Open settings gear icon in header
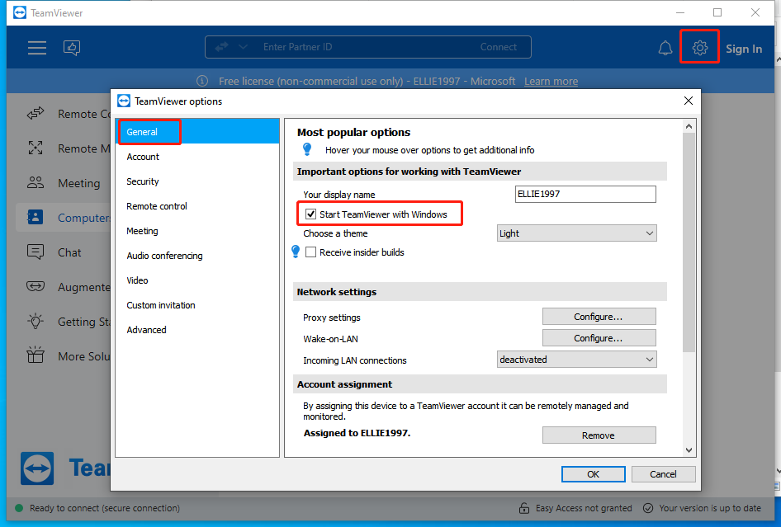This screenshot has width=781, height=527. click(700, 48)
